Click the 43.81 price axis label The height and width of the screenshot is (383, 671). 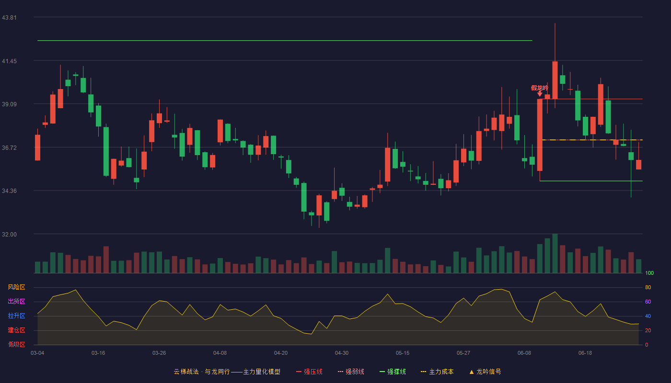pyautogui.click(x=9, y=18)
